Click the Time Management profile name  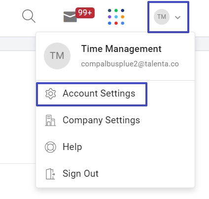(x=121, y=49)
